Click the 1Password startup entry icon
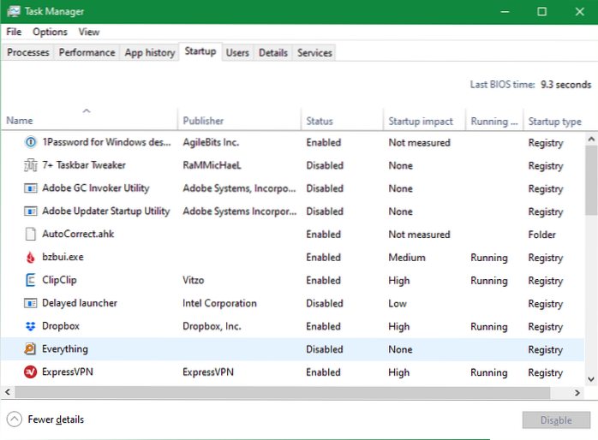598x440 pixels. click(x=29, y=143)
